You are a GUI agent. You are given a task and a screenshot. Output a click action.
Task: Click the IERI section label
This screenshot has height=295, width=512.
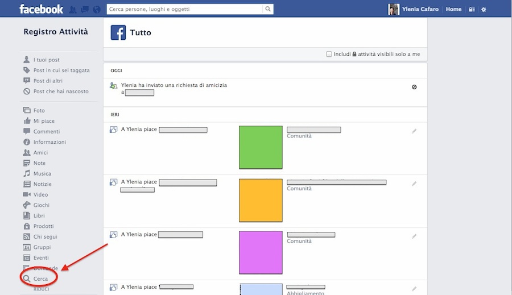[114, 115]
